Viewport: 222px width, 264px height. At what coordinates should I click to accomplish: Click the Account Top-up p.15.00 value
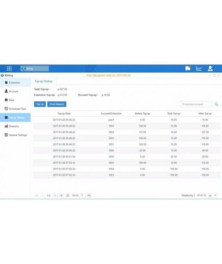(106, 95)
